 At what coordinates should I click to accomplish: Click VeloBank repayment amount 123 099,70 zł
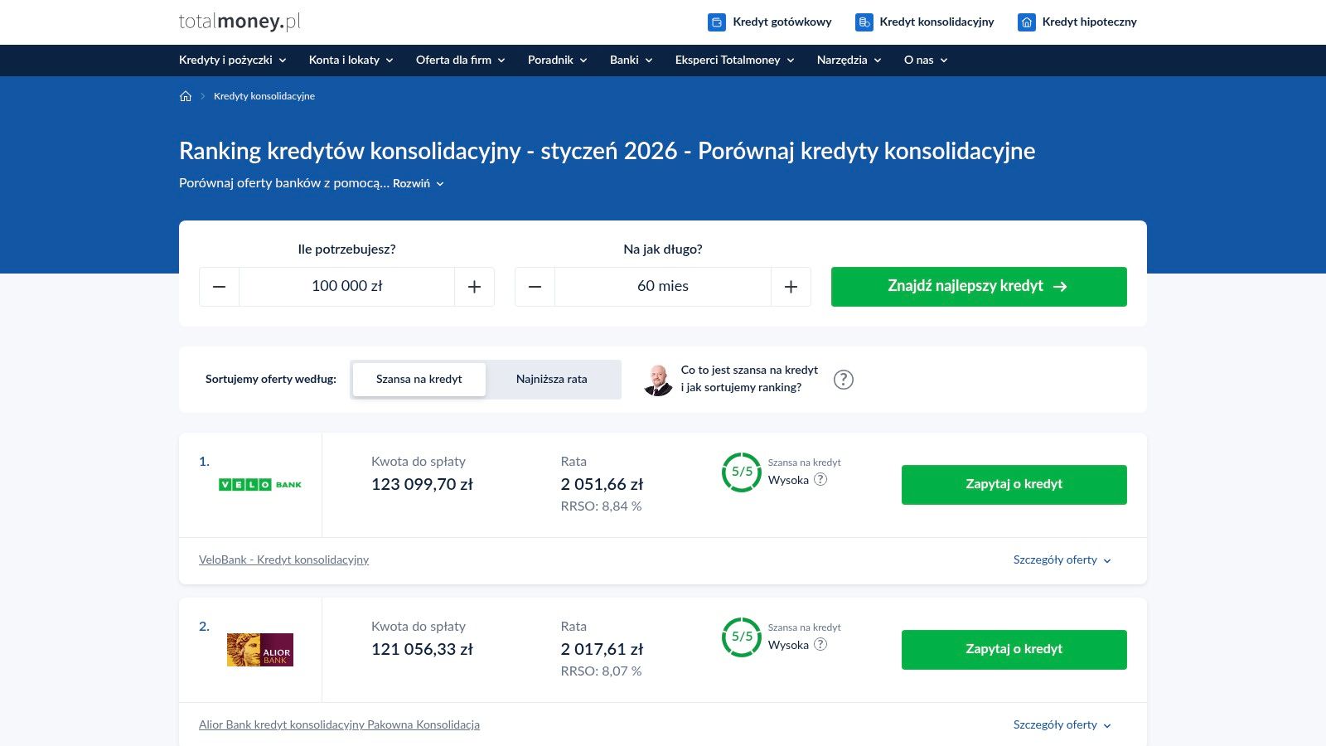tap(422, 484)
